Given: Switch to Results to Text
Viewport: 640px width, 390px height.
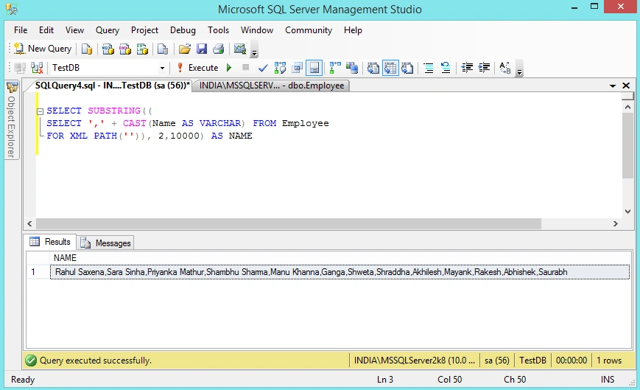Looking at the screenshot, I should pos(373,68).
